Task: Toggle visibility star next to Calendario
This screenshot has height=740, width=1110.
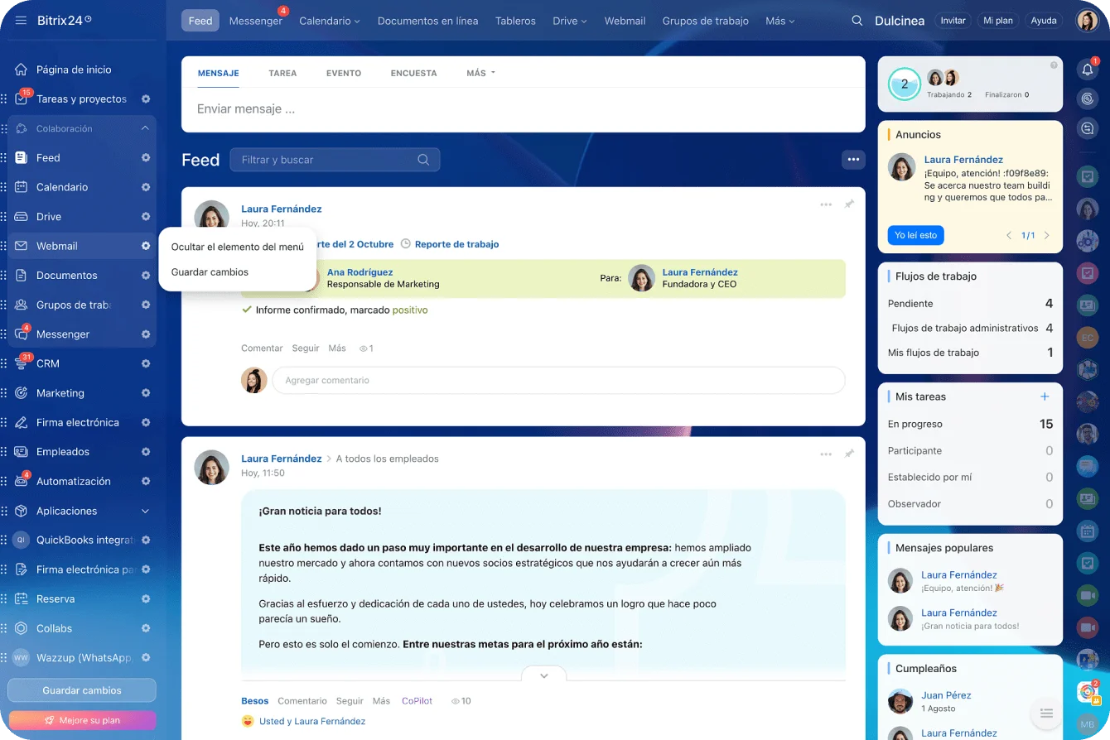Action: tap(146, 187)
